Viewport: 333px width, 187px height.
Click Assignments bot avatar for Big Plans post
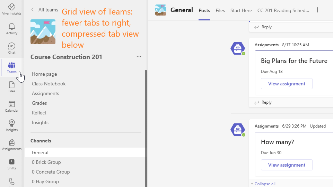coord(238,48)
